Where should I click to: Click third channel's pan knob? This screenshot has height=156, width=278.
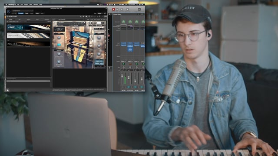(136, 68)
